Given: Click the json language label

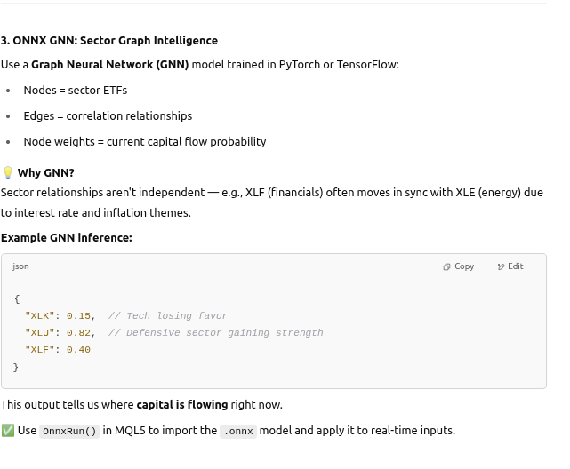Looking at the screenshot, I should pyautogui.click(x=20, y=266).
